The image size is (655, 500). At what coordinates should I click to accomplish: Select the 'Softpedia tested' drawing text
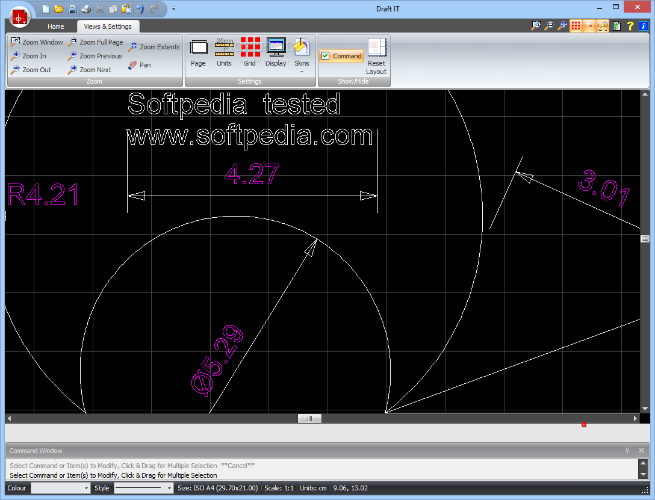click(x=234, y=104)
